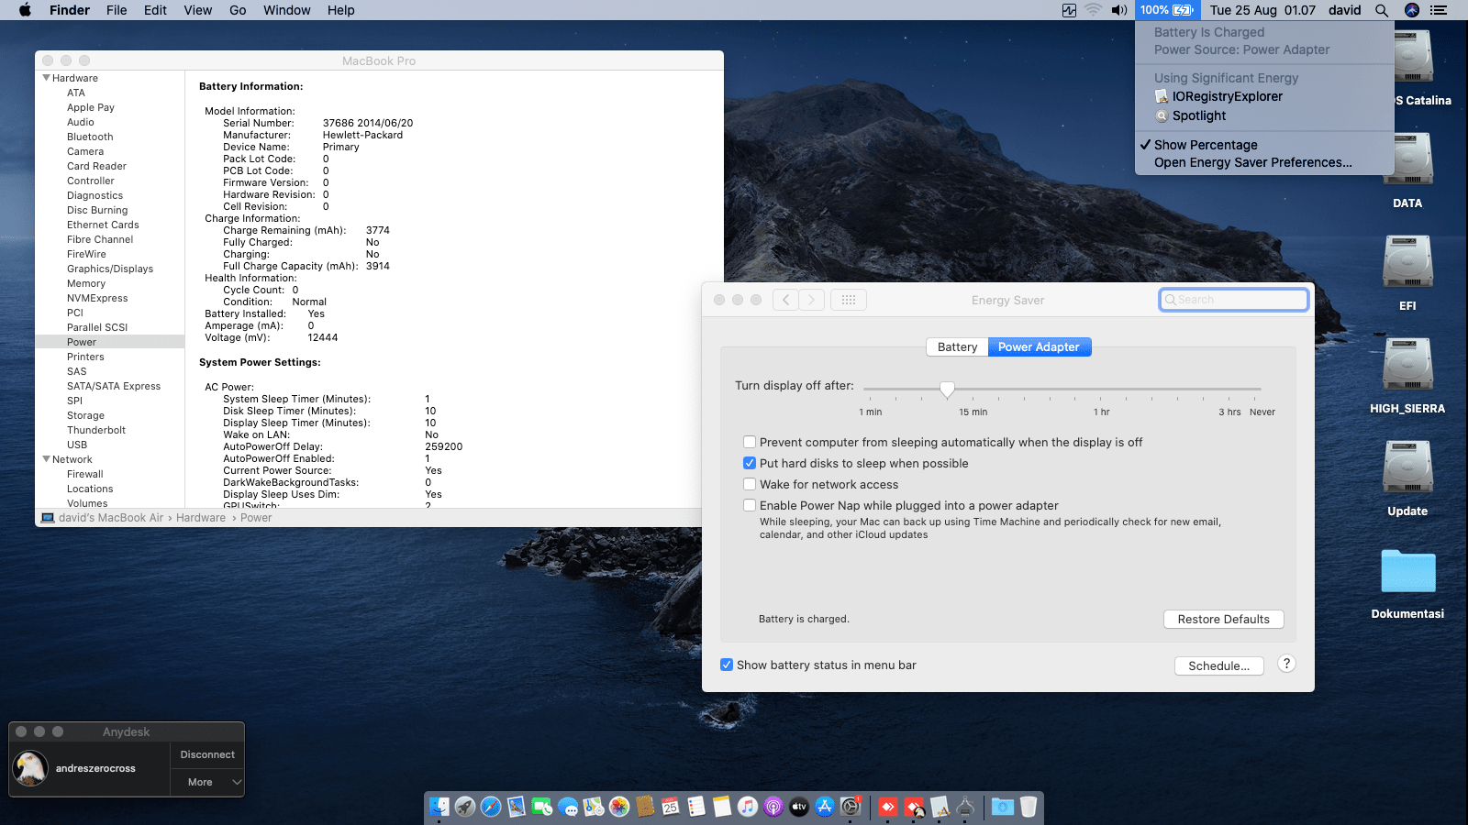Open Trash in the Dock
Viewport: 1468px width, 825px height.
point(1029,807)
